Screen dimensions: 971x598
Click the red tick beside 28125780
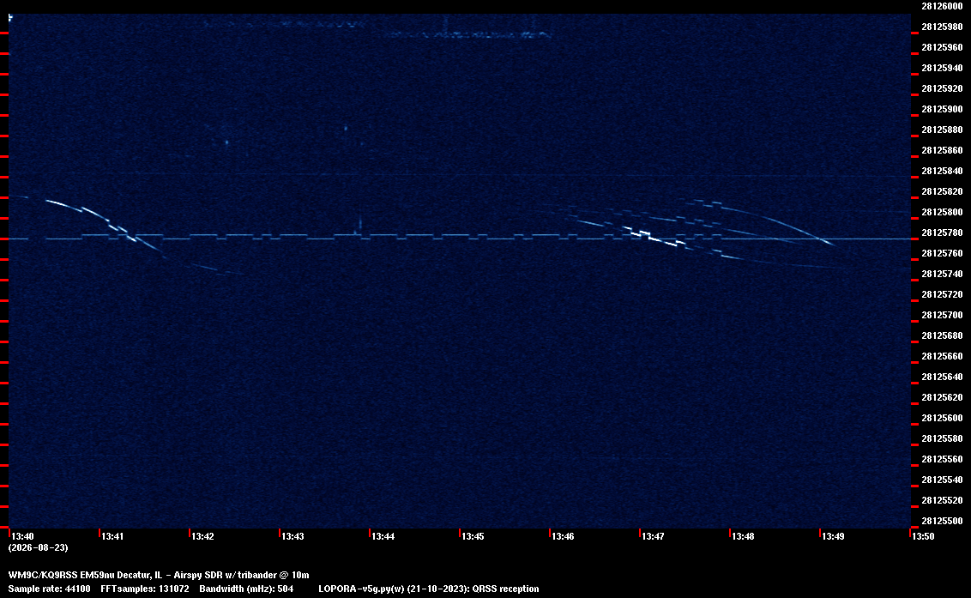click(914, 239)
